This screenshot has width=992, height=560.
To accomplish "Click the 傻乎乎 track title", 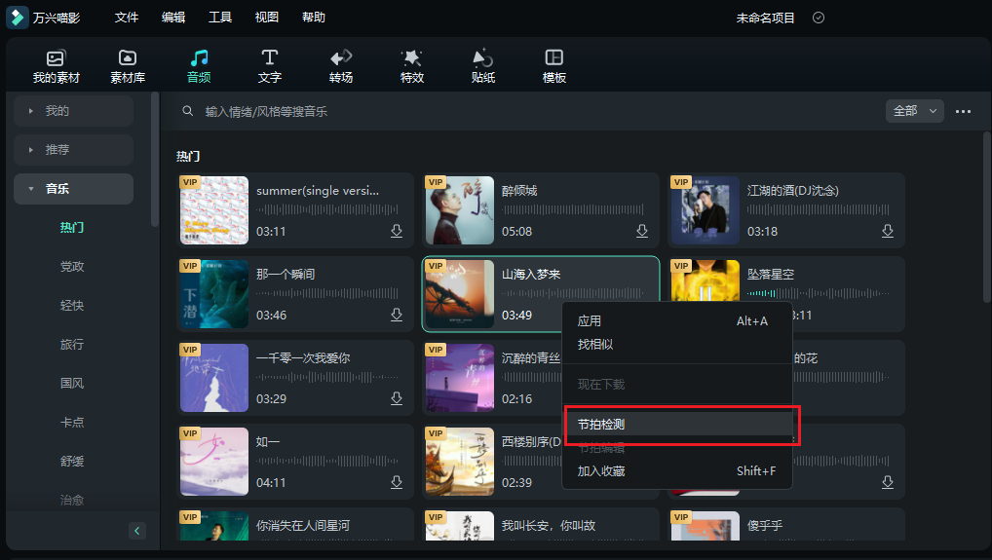I will pos(765,525).
